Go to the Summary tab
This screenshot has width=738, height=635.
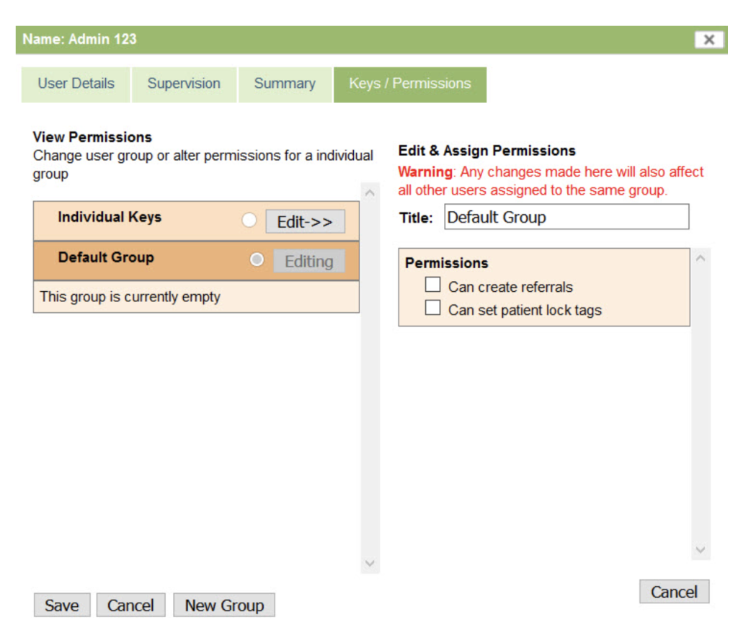pyautogui.click(x=285, y=84)
